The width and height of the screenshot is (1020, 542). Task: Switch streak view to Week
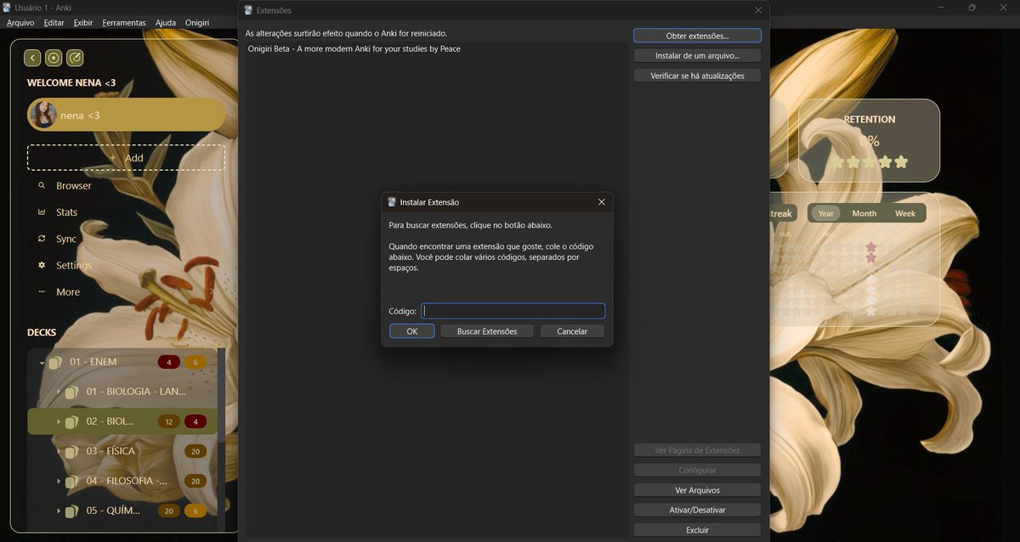click(x=905, y=213)
